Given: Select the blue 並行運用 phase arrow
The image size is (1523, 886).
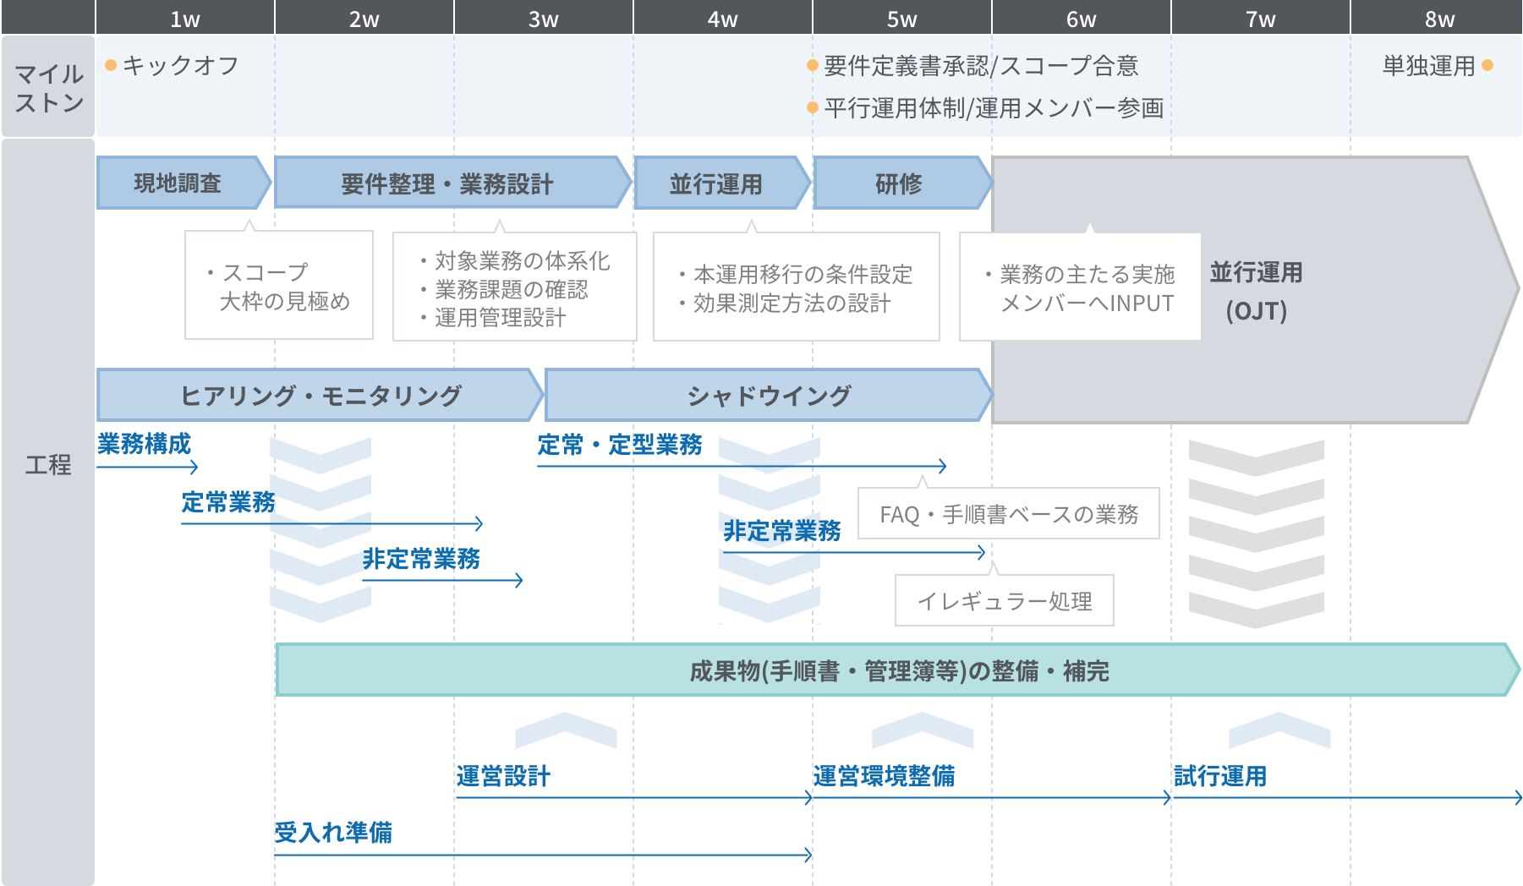Looking at the screenshot, I should 723,183.
